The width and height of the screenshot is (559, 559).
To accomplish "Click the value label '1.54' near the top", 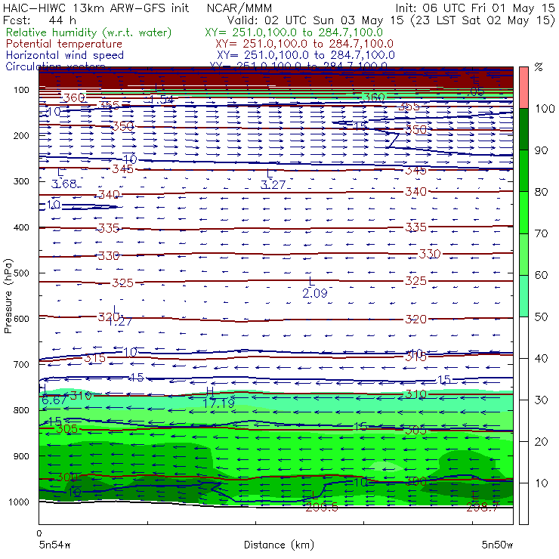I will click(x=161, y=100).
